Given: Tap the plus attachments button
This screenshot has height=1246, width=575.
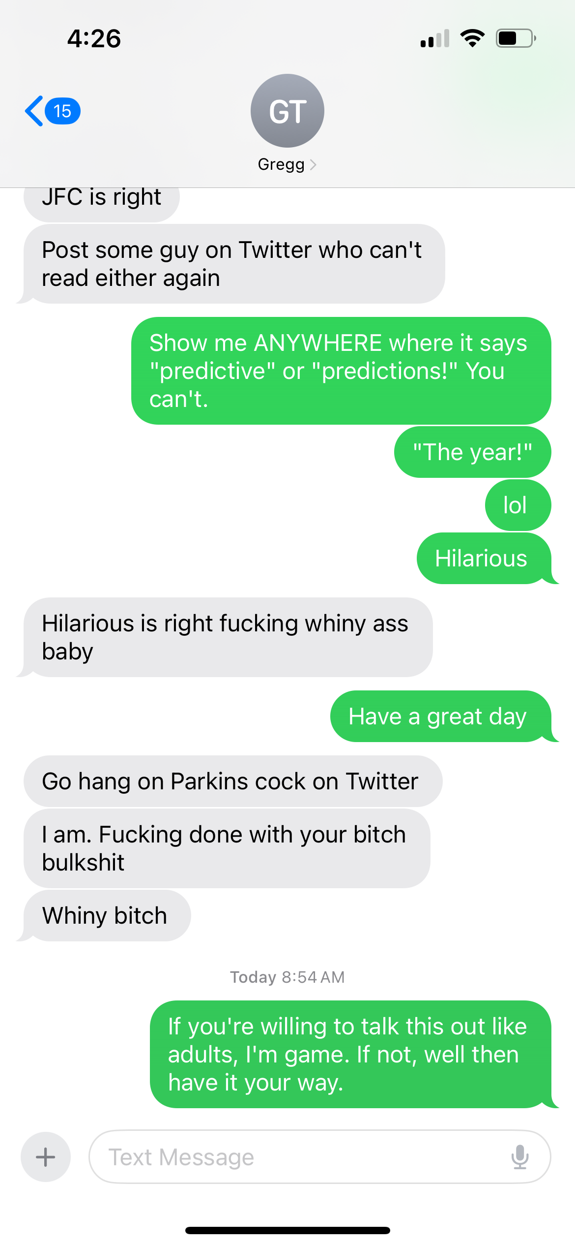Looking at the screenshot, I should point(46,1156).
